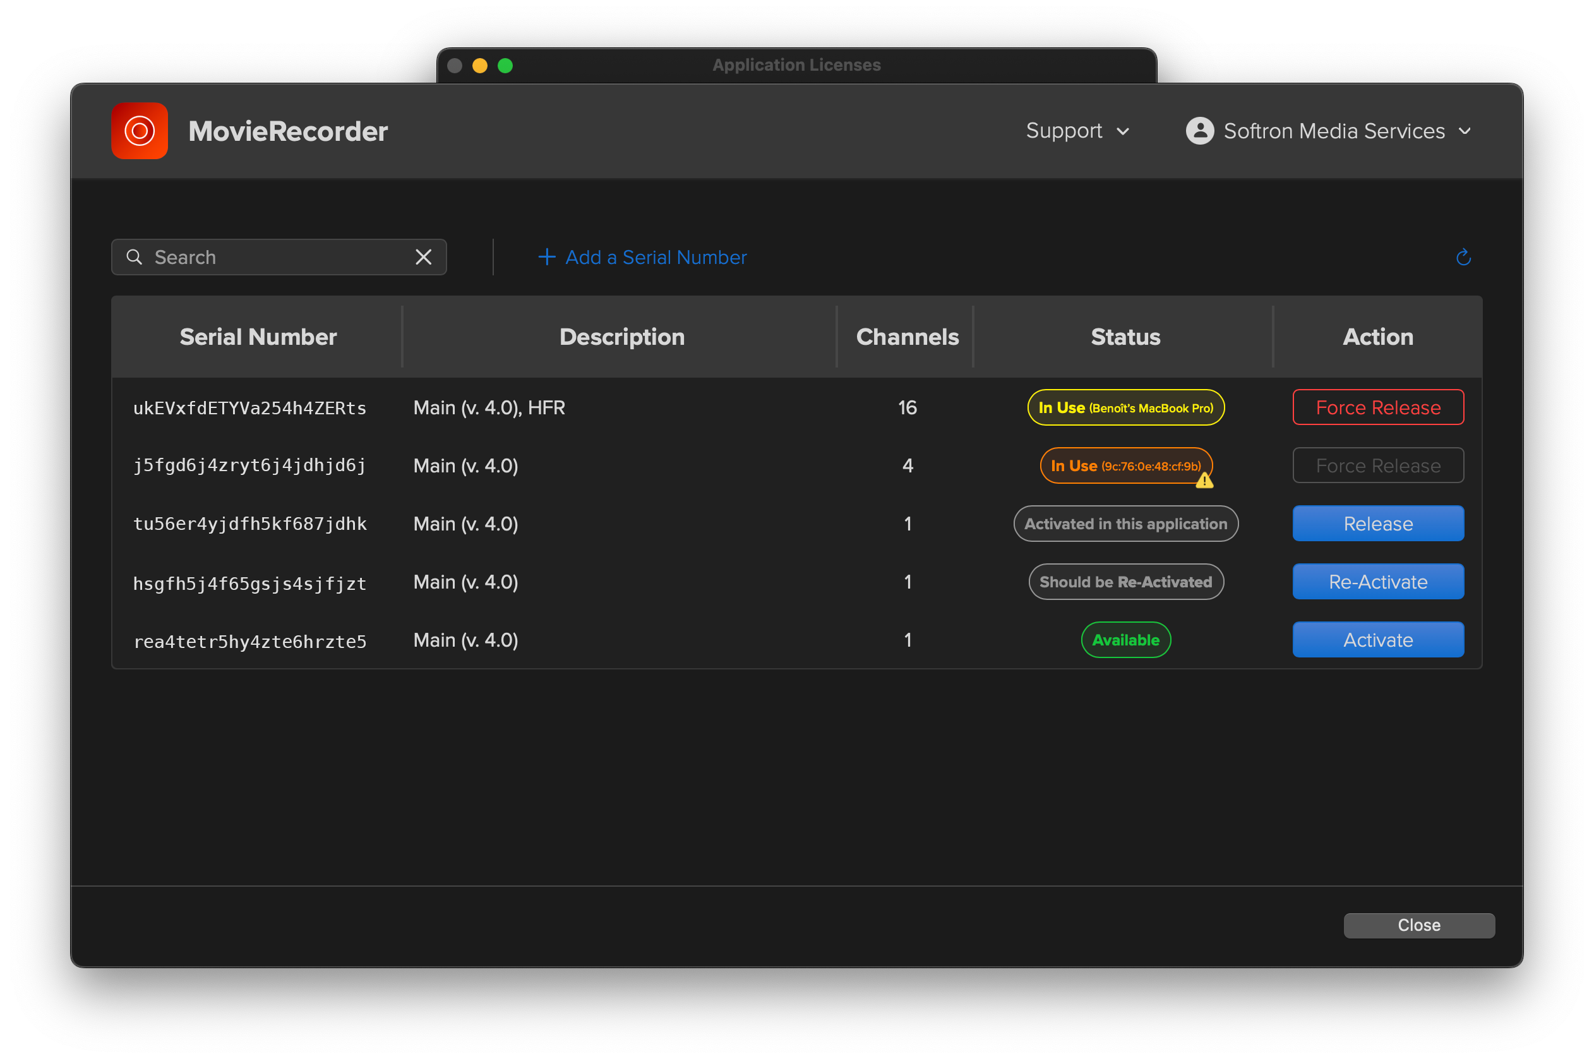Click the yellow minimize window button

point(480,65)
